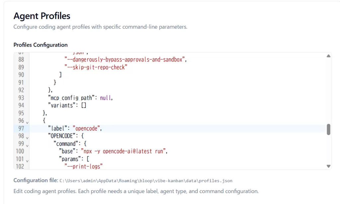Click the scrollbar up arrow
340x204 pixels.
point(329,56)
